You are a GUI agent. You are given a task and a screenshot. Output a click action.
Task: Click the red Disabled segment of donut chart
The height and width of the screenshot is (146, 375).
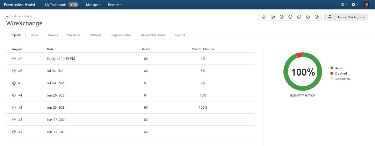[x=299, y=55]
